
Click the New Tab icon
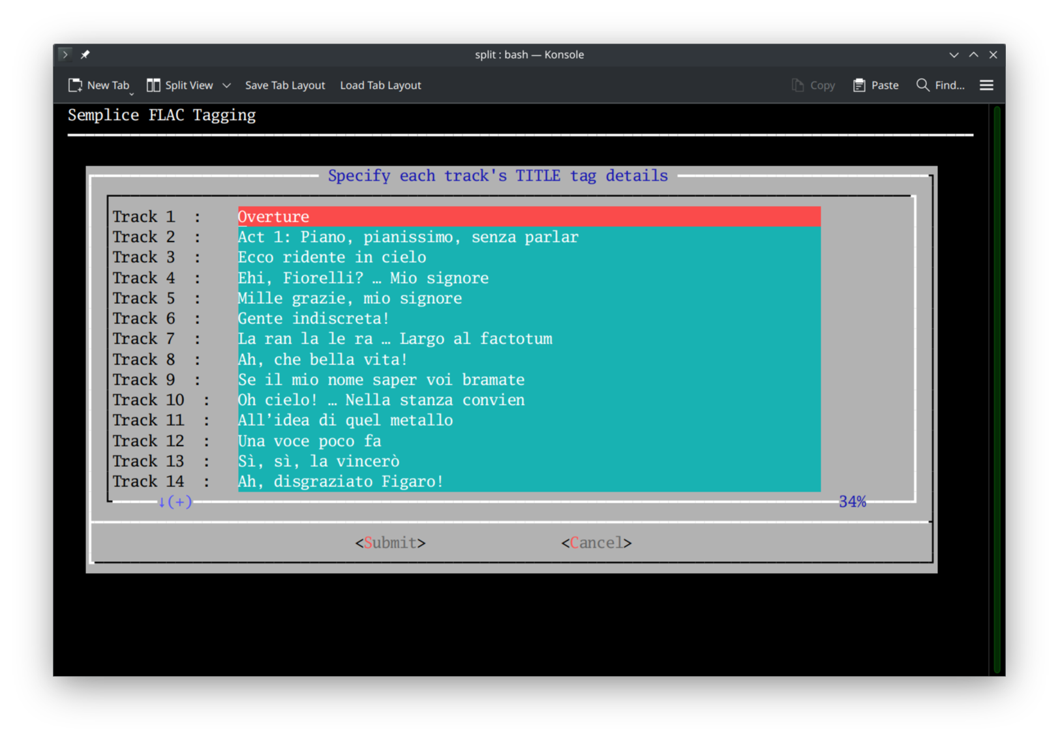75,85
